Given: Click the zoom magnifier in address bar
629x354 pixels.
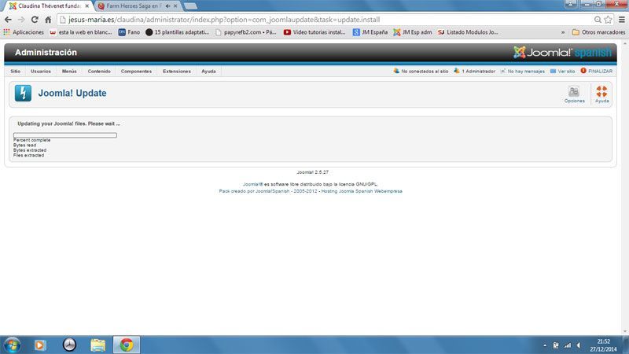Looking at the screenshot, I should point(598,19).
